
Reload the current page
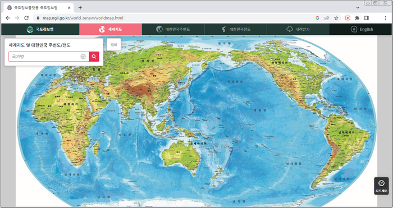[26, 18]
